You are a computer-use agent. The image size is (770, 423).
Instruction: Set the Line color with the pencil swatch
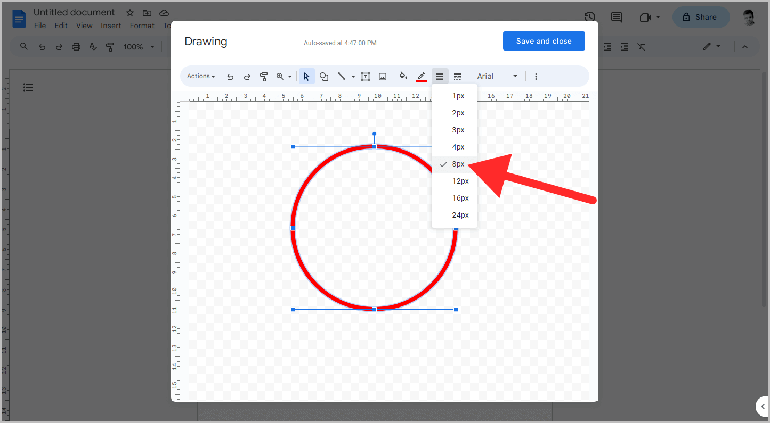point(422,76)
